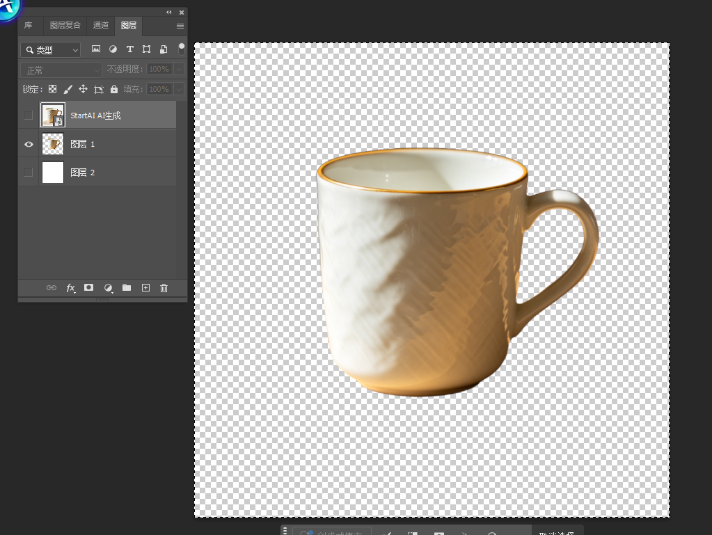Click the layers panel vertical scrollbar

182,190
